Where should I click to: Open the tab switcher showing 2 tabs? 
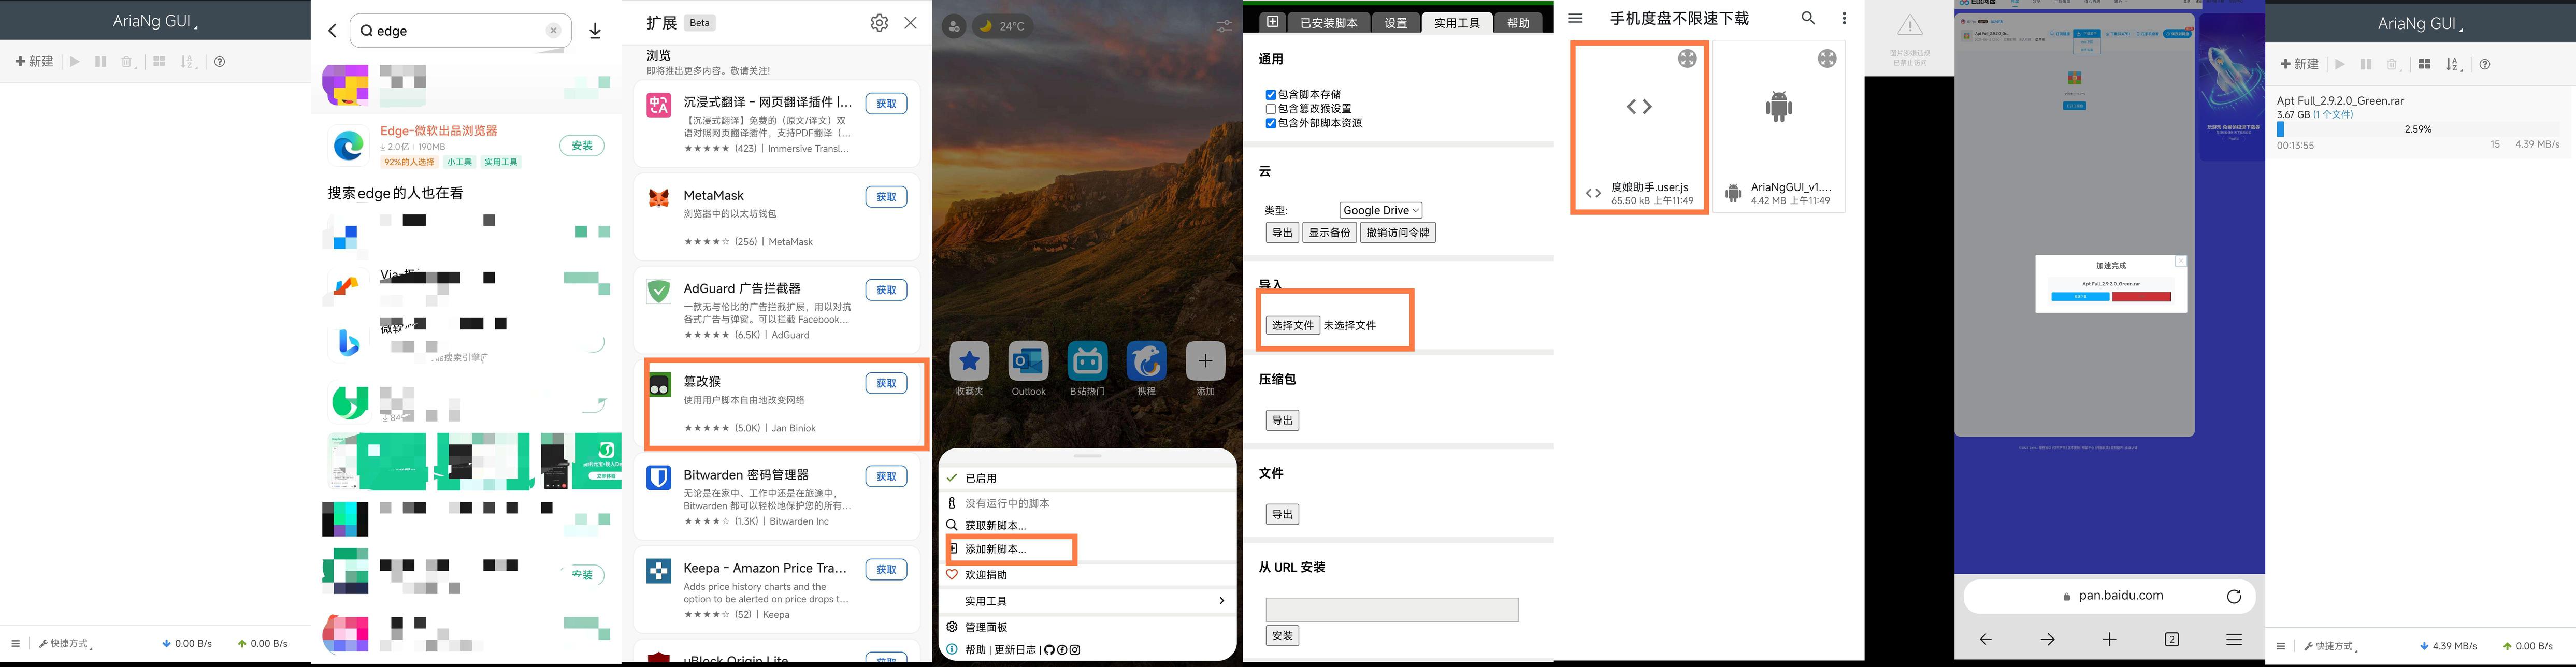tap(2172, 639)
